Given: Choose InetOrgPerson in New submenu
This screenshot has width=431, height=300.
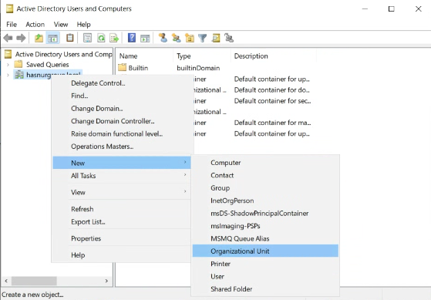Looking at the screenshot, I should [x=265, y=201].
